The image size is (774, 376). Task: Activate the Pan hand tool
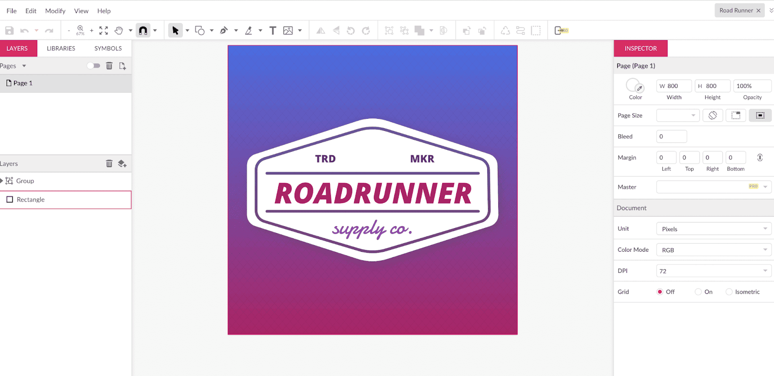coord(119,30)
